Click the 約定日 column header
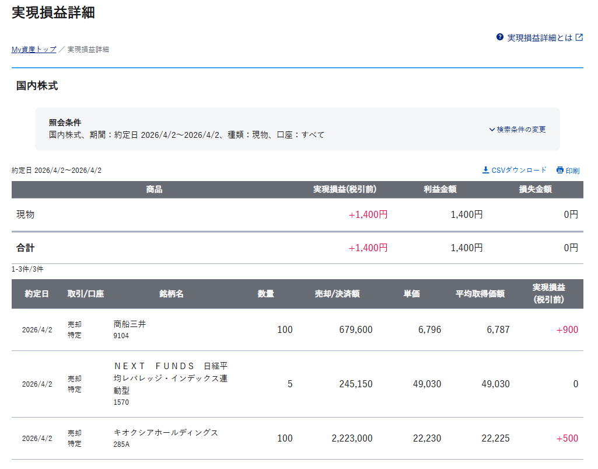The image size is (598, 469). [x=37, y=294]
